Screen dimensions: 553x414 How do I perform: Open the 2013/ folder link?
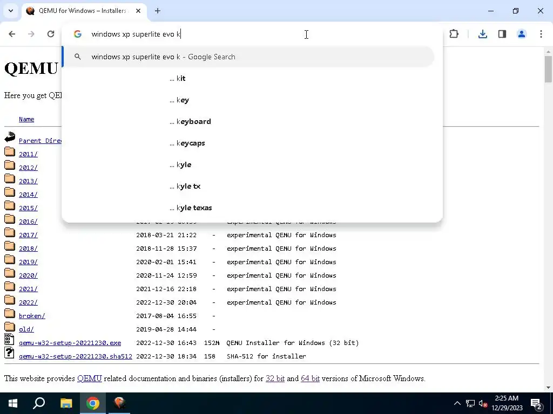coord(28,181)
